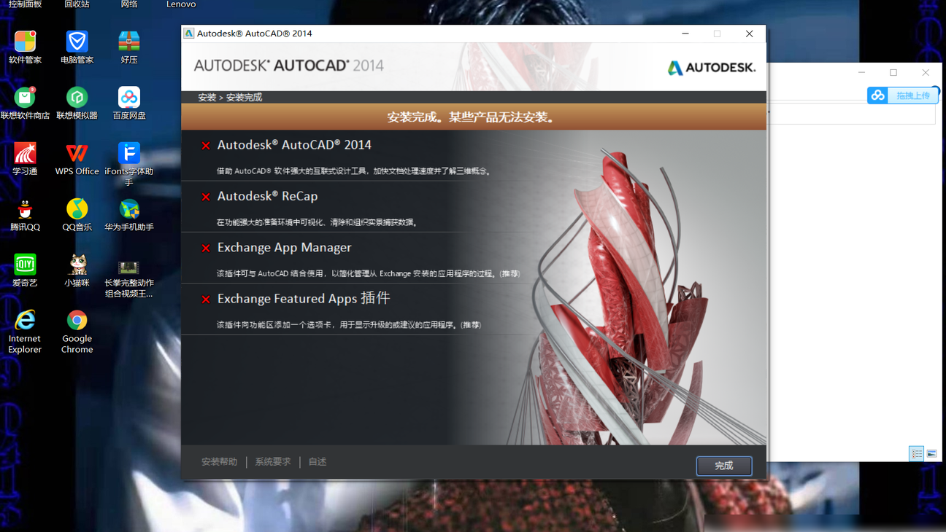Image resolution: width=946 pixels, height=532 pixels.
Task: Minimize the AutoCAD 2014 installer window
Action: pos(685,34)
